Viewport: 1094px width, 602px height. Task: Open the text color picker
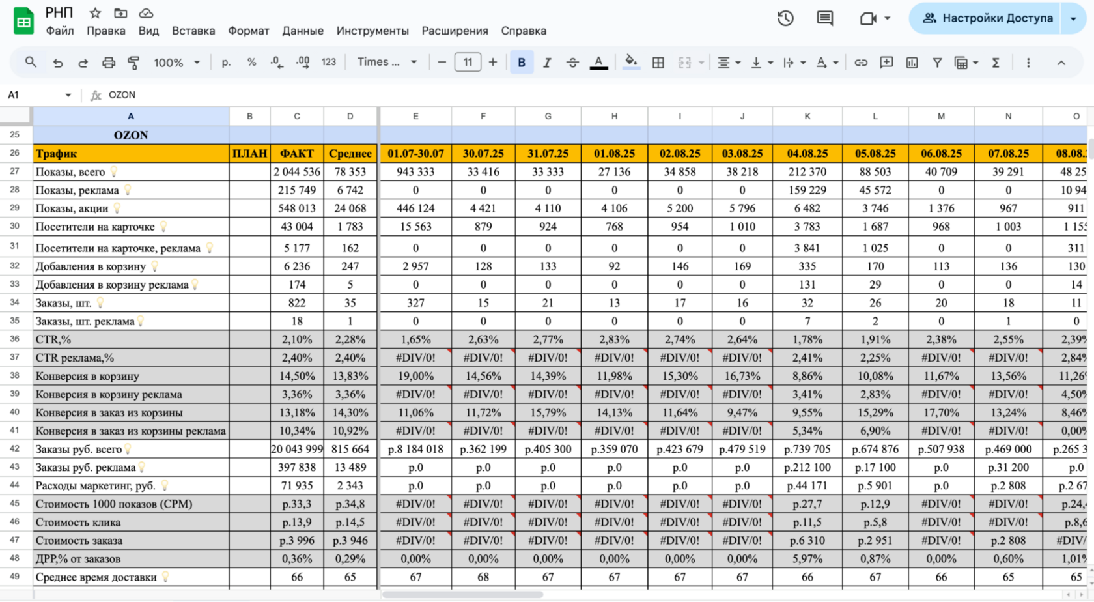[598, 63]
